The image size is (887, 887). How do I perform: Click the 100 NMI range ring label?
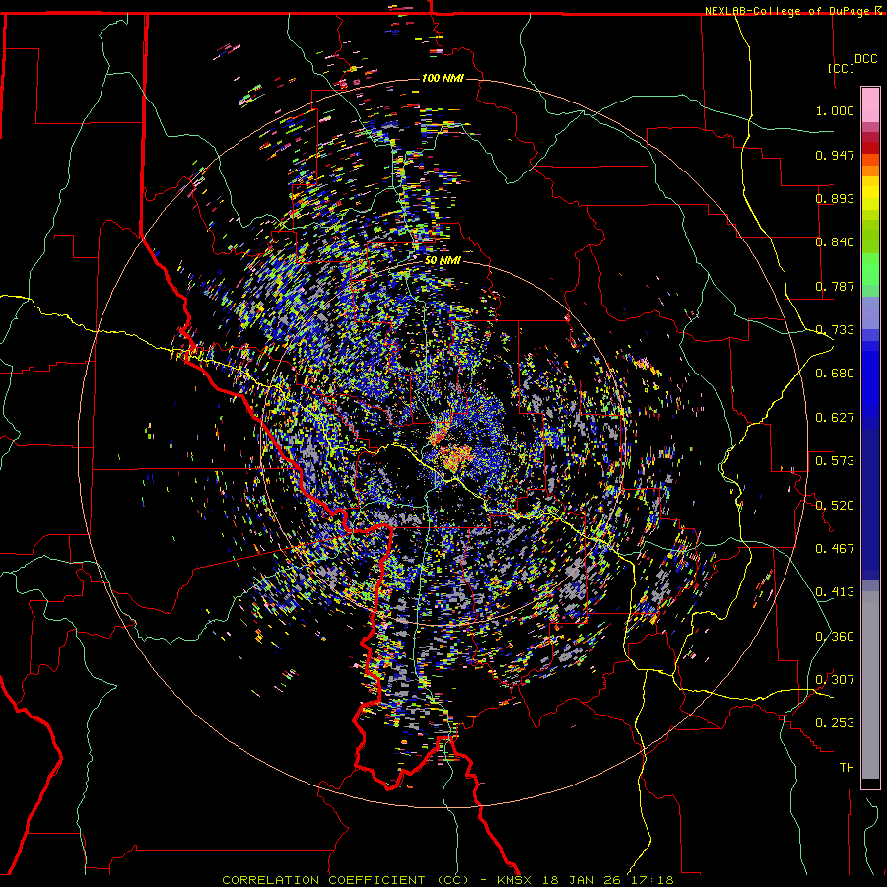[x=443, y=78]
